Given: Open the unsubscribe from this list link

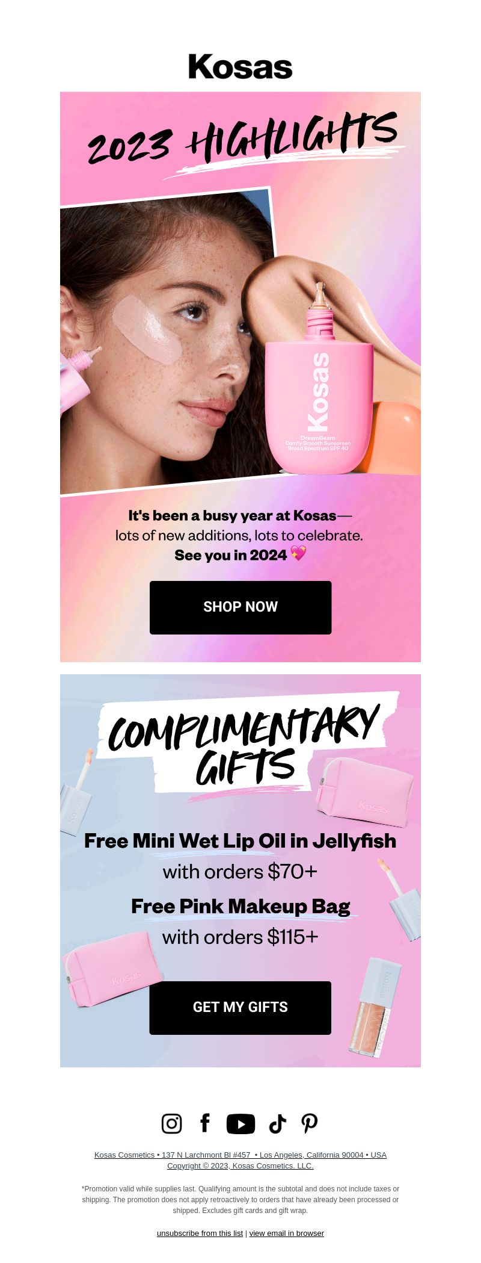Looking at the screenshot, I should pos(200,1233).
